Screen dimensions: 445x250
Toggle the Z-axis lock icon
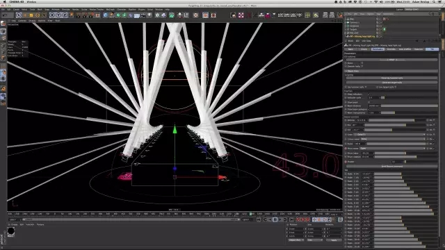(x=65, y=15)
